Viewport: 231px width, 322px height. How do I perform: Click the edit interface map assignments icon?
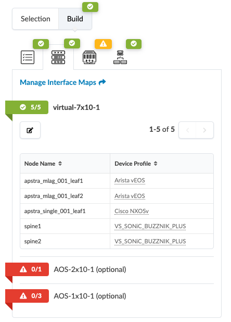click(x=30, y=130)
